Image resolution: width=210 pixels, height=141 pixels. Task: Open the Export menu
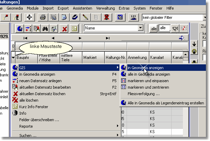[x=63, y=8]
